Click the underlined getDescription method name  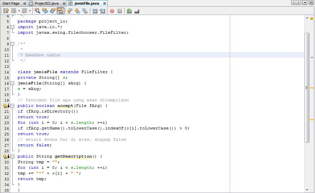[x=73, y=157]
